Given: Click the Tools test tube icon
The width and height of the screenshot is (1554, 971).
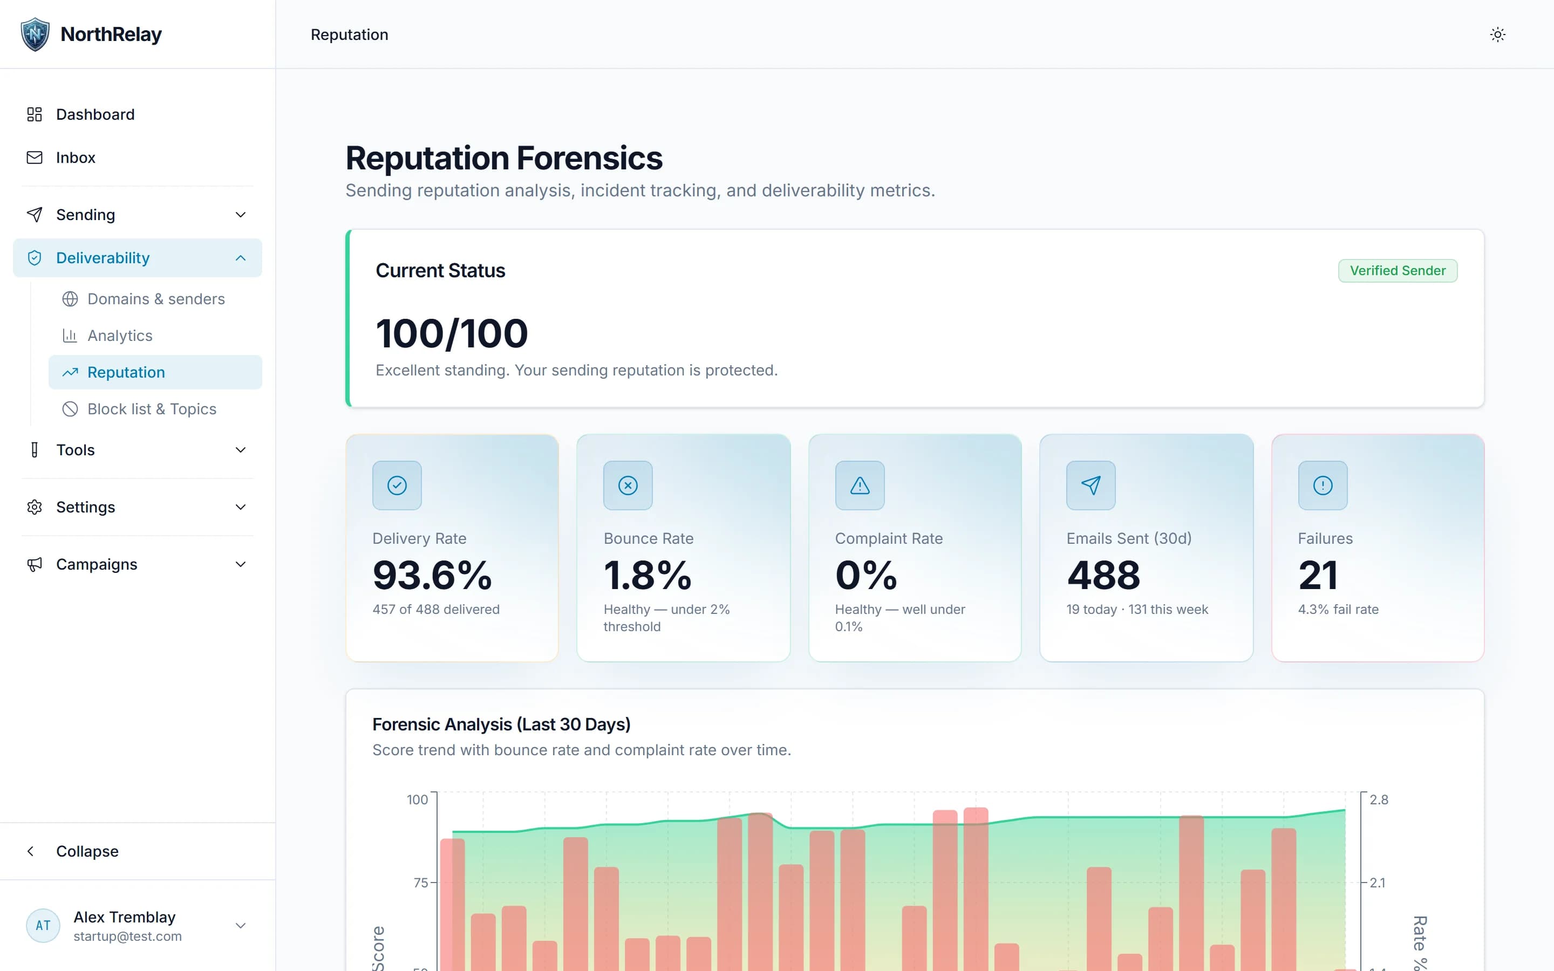Looking at the screenshot, I should 35,450.
